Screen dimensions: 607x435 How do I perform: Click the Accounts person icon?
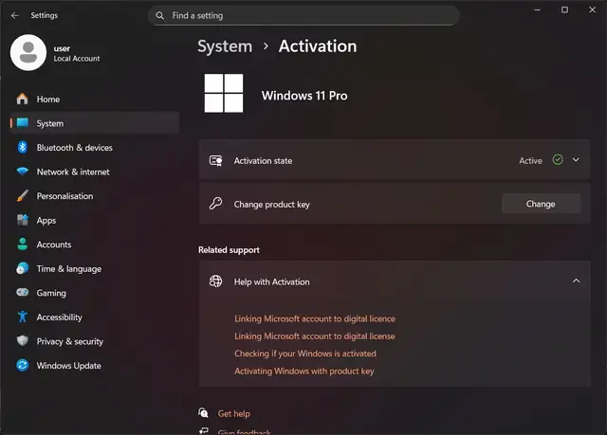click(23, 244)
